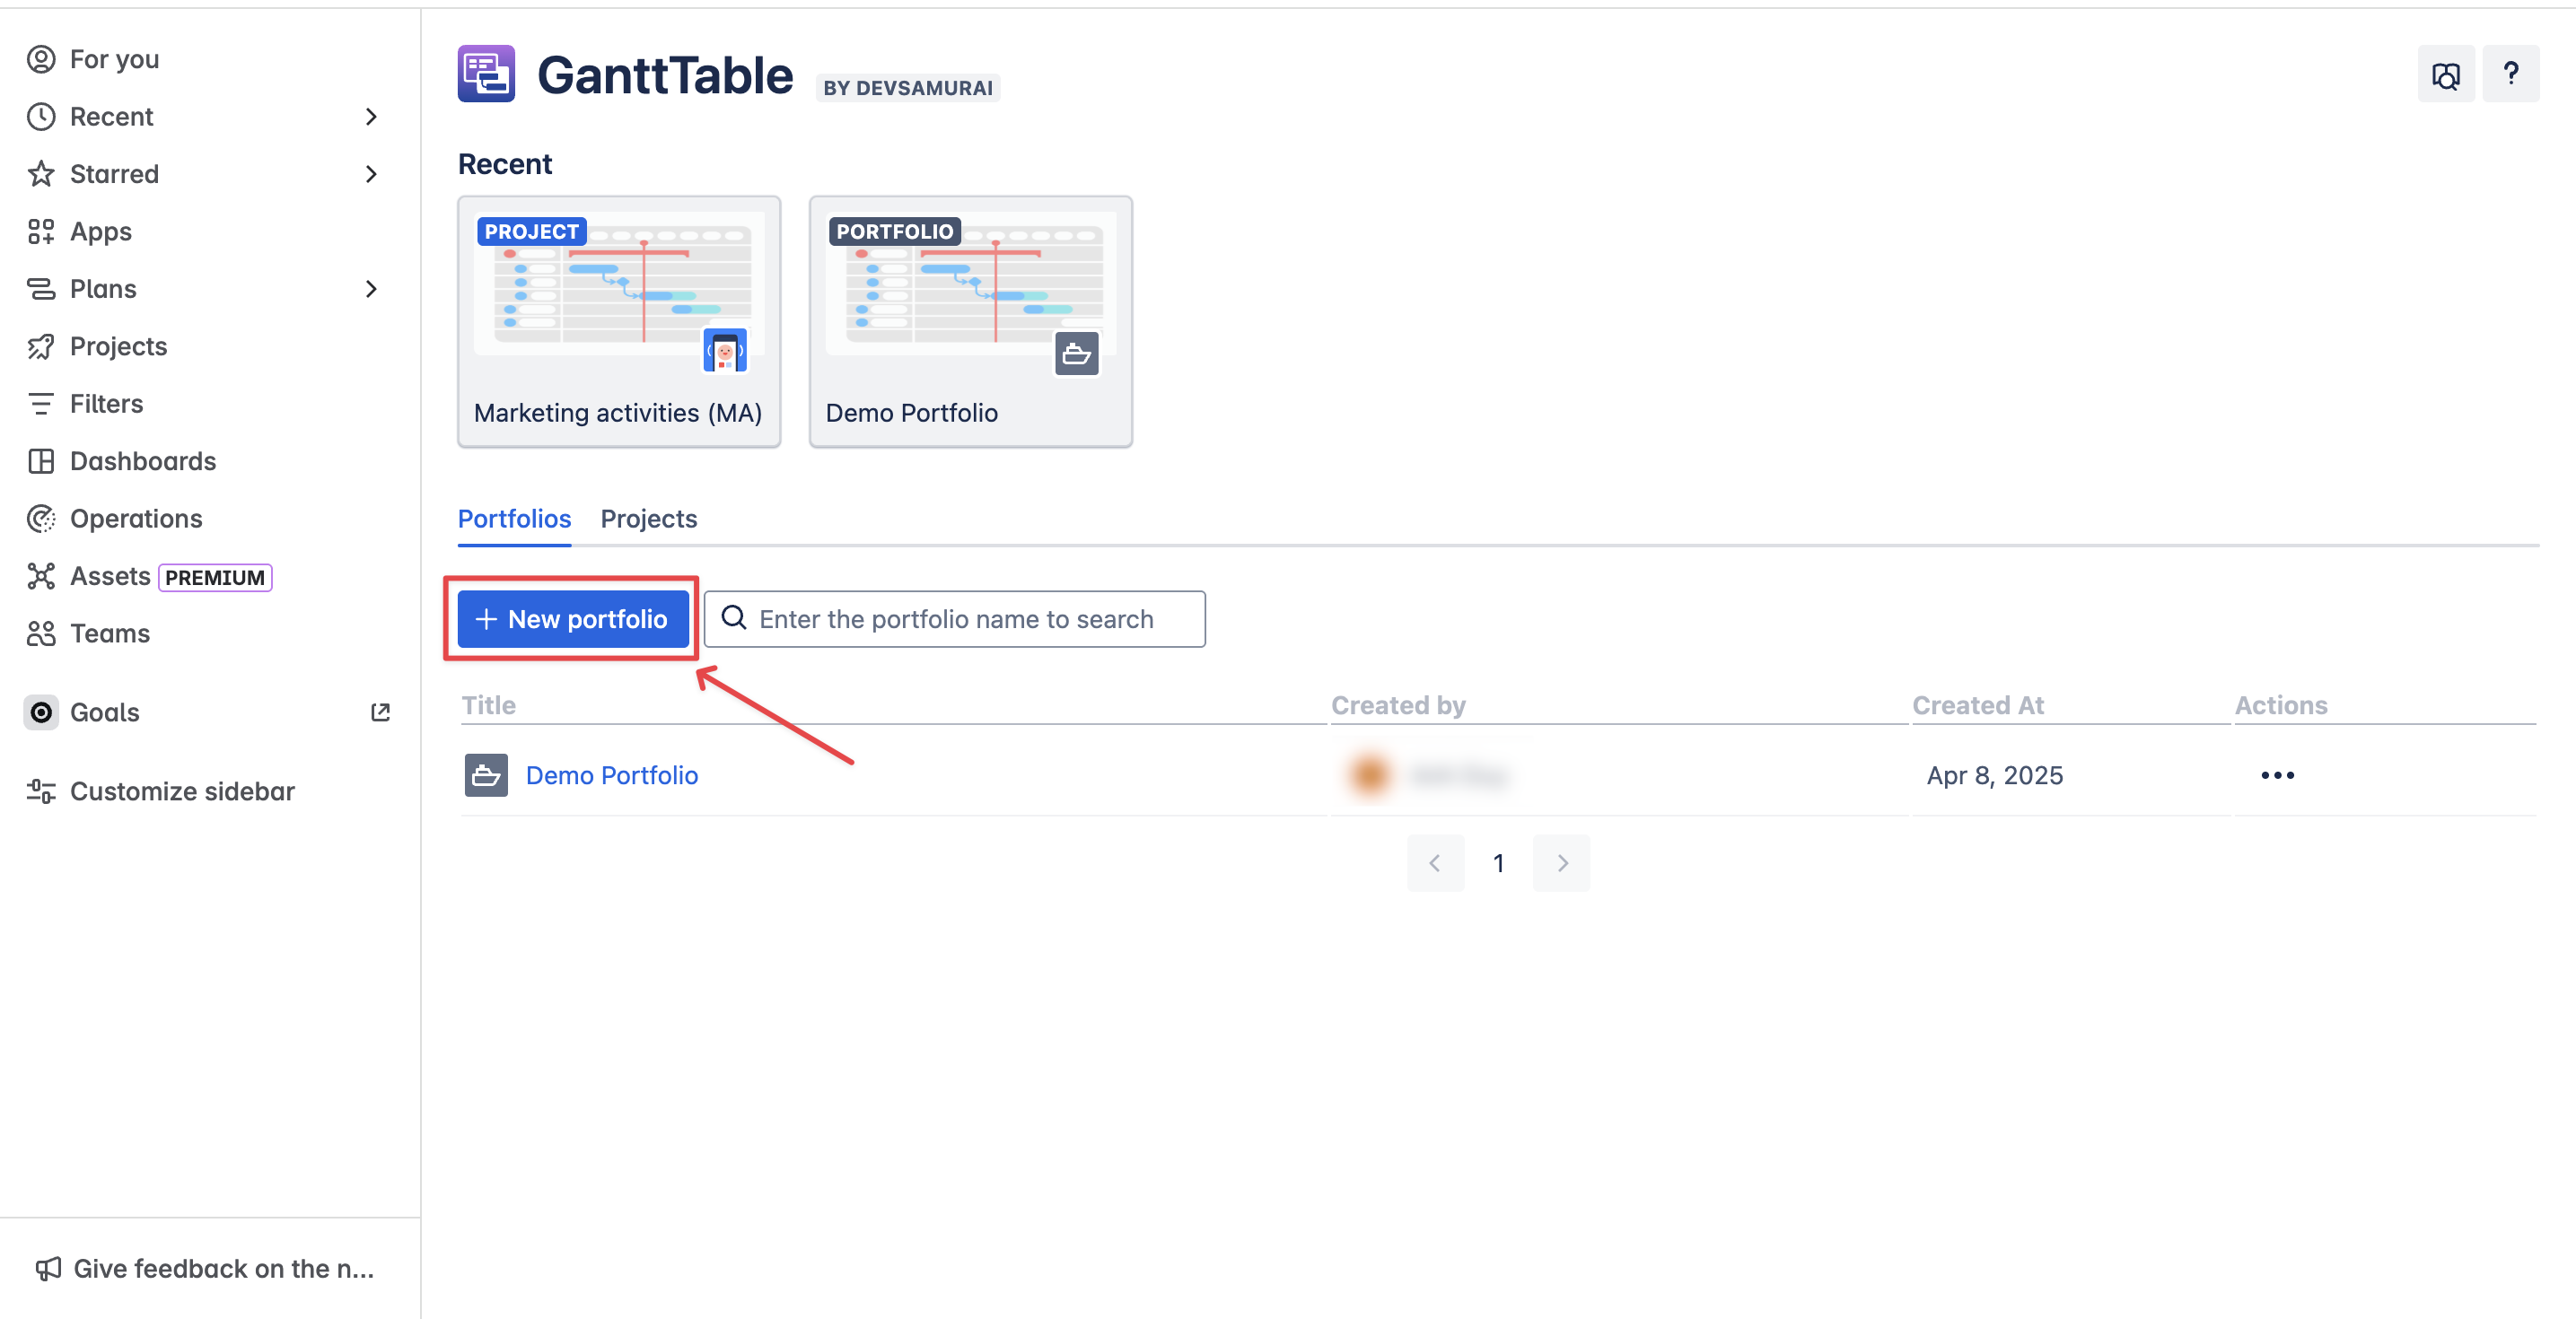
Task: Open the documentation search icon button
Action: (x=2445, y=74)
